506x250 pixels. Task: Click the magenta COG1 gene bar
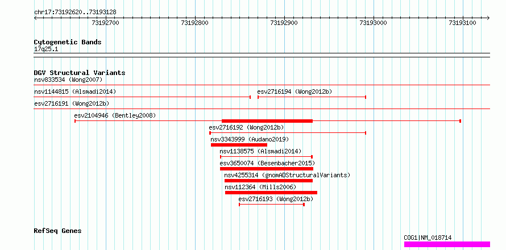click(447, 244)
